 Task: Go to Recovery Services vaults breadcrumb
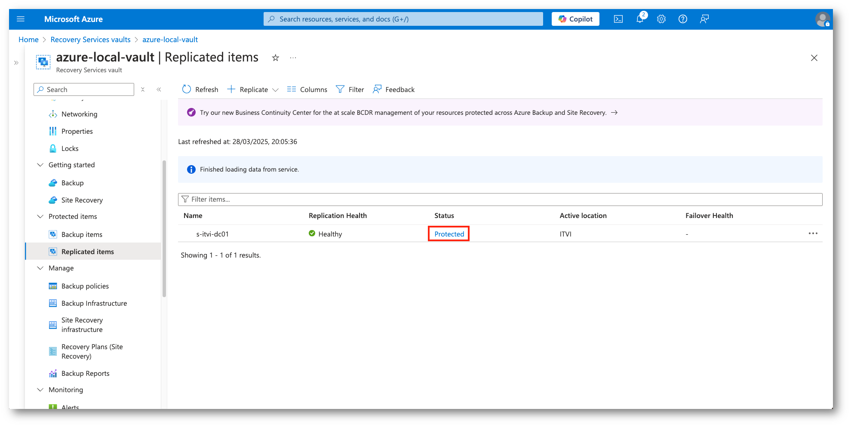click(90, 40)
